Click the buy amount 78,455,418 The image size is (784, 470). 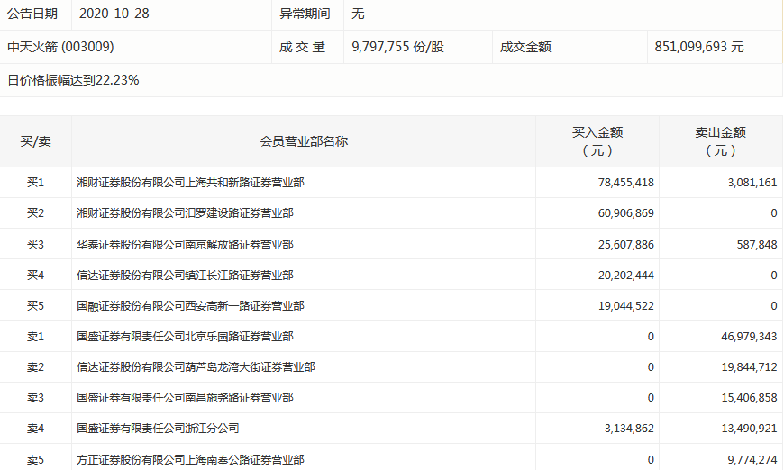[x=625, y=183]
